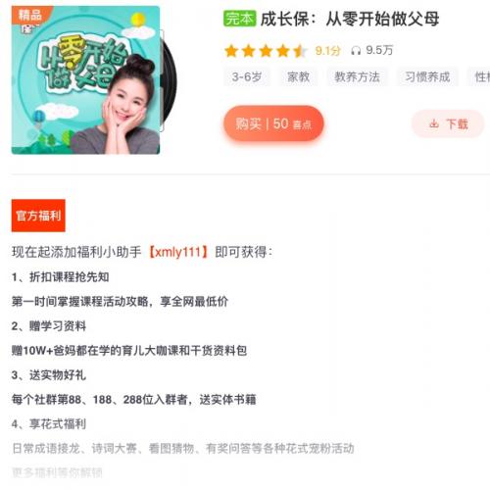The height and width of the screenshot is (490, 490).
Task: Click the partially visible 性格 tag
Action: [x=479, y=77]
